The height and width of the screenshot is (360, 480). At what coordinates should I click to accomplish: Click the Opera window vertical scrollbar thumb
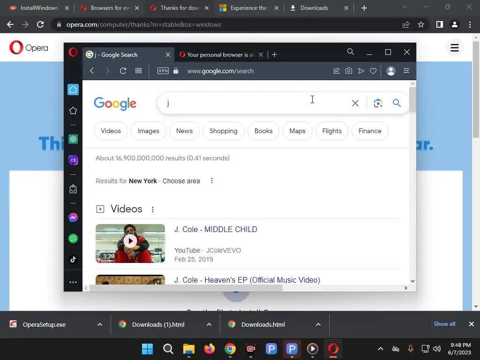412,99
